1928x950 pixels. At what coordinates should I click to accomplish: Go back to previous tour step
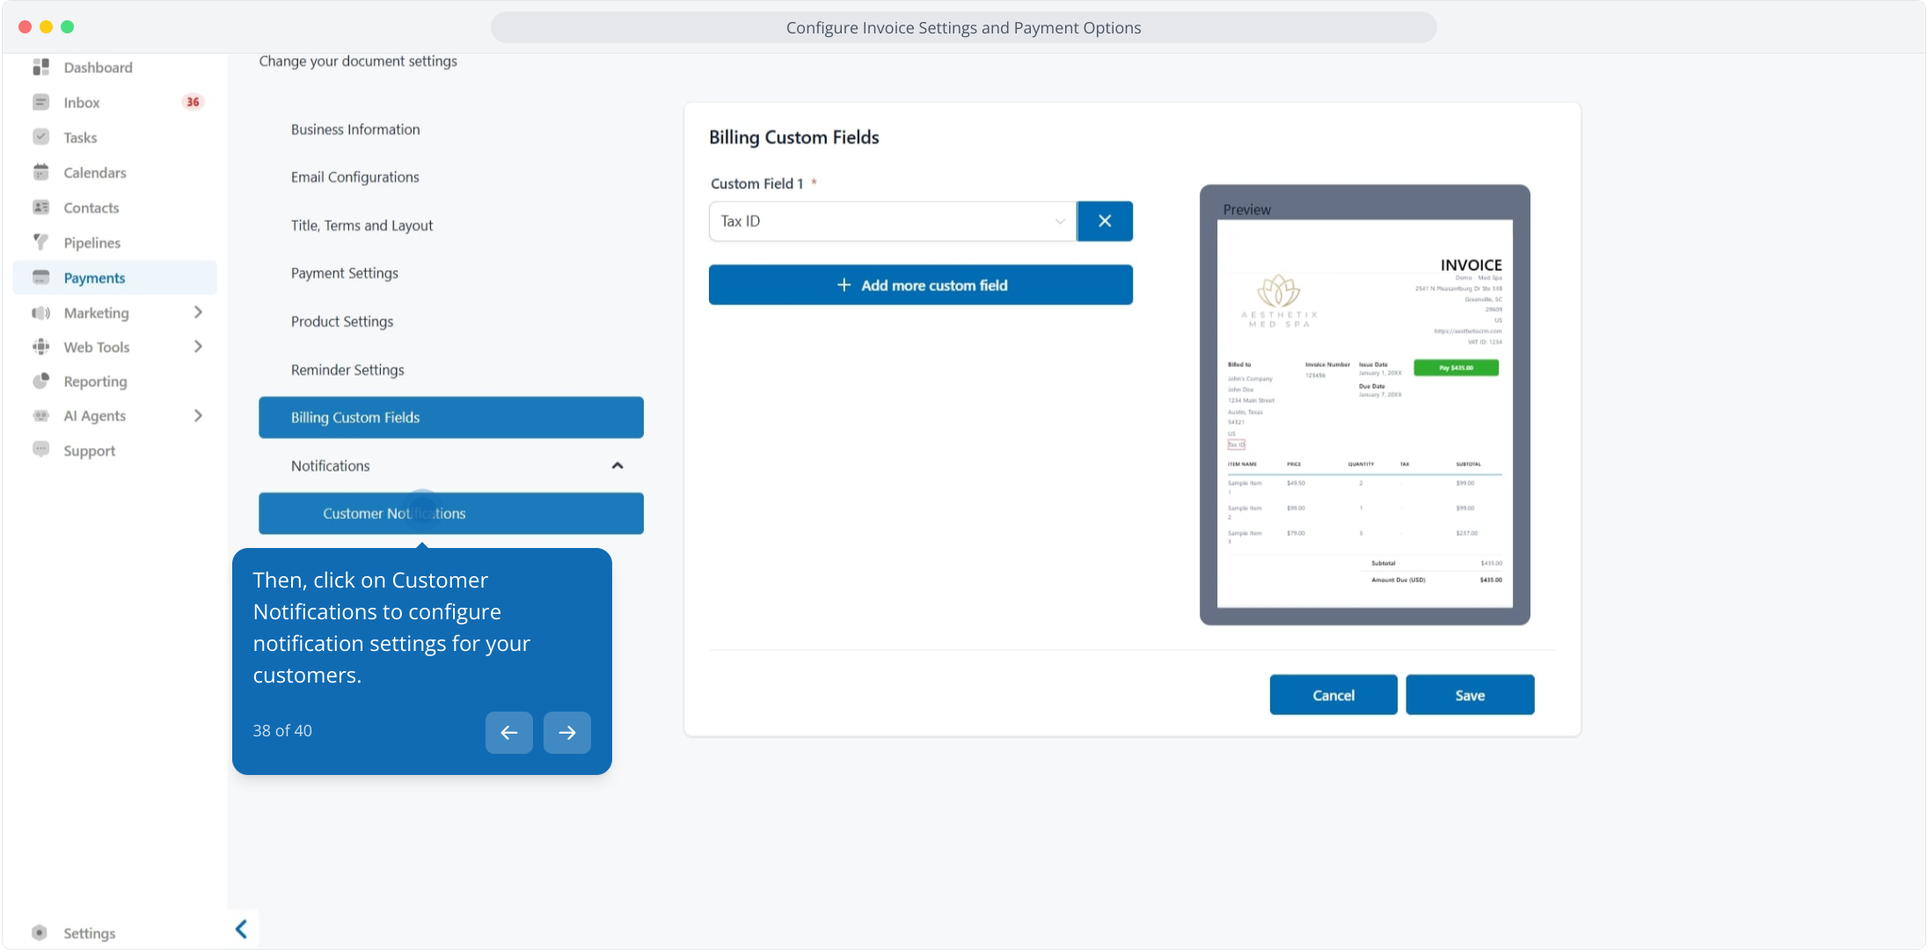[x=508, y=732]
